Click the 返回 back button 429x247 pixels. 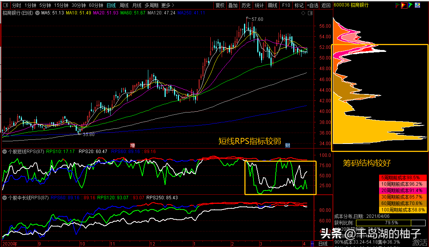(x=326, y=5)
